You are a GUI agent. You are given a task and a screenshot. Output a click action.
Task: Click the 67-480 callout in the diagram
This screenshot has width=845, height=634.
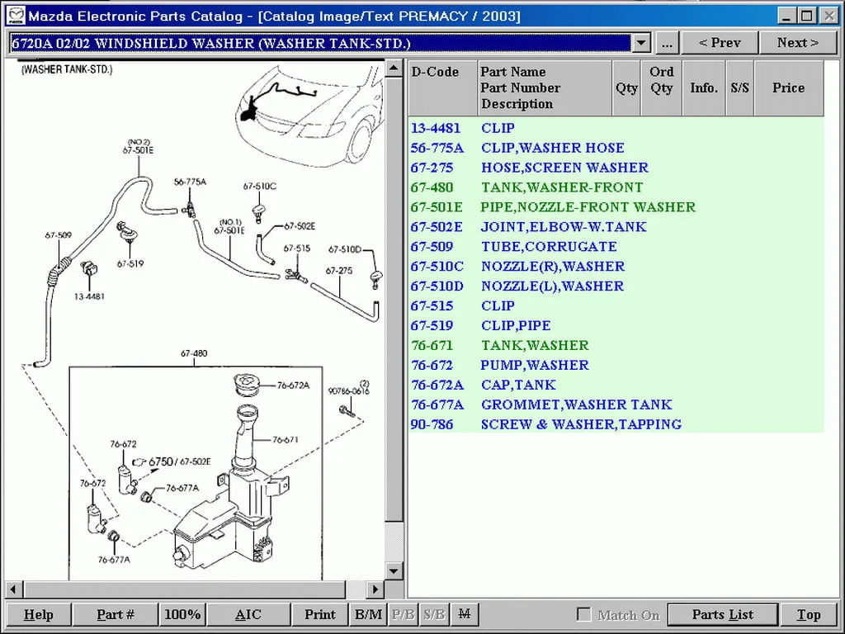pos(194,353)
